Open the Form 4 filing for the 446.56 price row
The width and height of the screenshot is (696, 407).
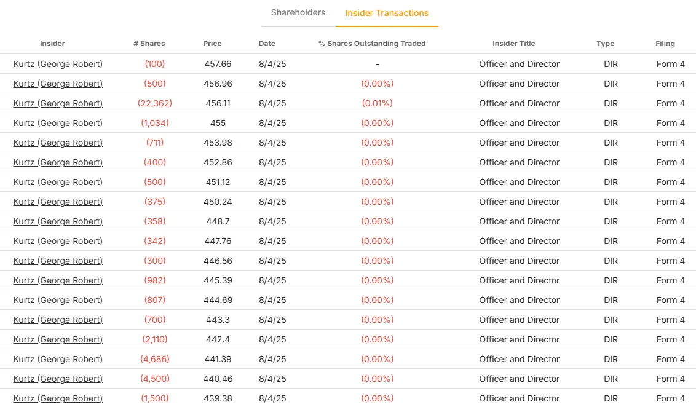coord(670,261)
